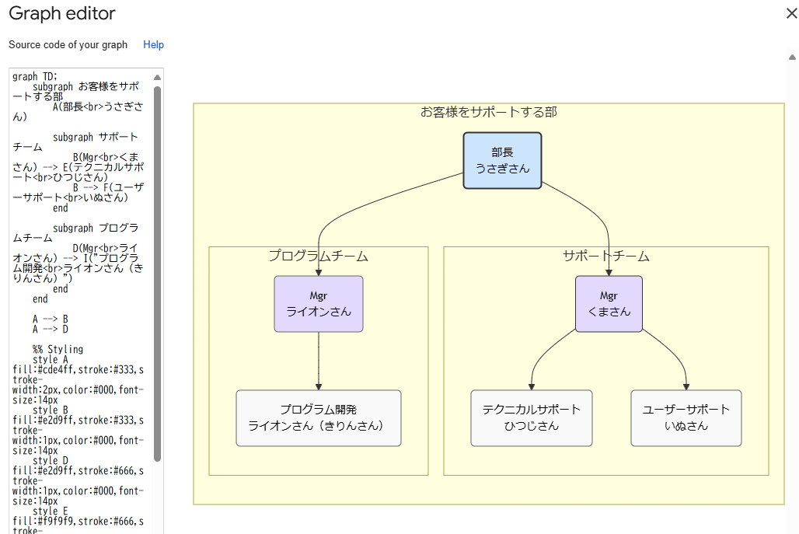Viewport: 799px width, 534px height.
Task: Select the 部長 うさぎさん node
Action: [x=502, y=160]
